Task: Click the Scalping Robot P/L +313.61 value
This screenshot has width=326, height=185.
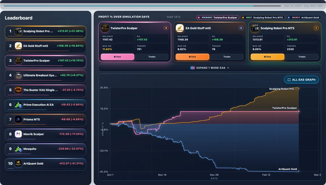Action: (292, 39)
